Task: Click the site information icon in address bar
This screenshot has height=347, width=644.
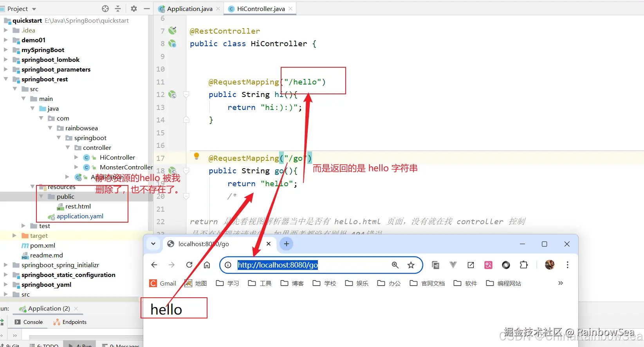Action: tap(228, 265)
